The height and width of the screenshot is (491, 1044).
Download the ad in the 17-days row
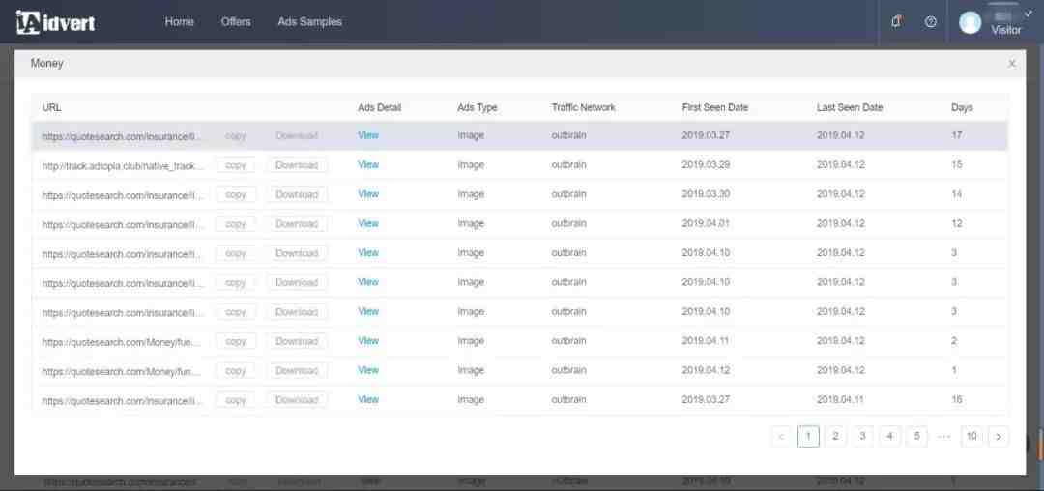[297, 135]
